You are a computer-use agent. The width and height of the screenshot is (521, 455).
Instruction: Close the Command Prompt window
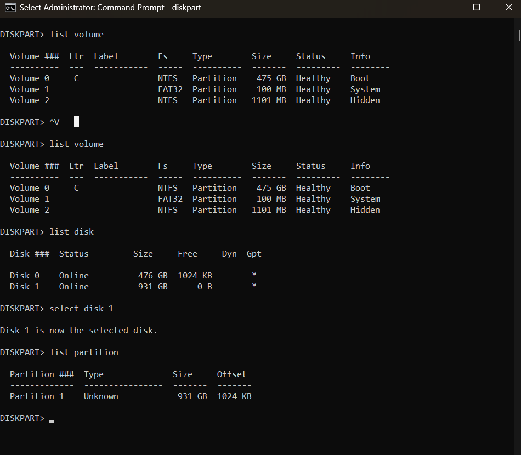click(509, 7)
